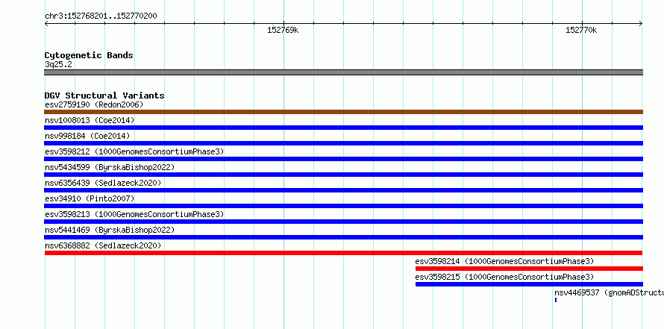Click the Cytogenetic Bands track title
Screen dimensions: 664x329
[x=89, y=55]
